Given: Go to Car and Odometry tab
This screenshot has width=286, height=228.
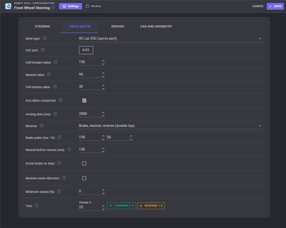Looking at the screenshot, I should 156,27.
